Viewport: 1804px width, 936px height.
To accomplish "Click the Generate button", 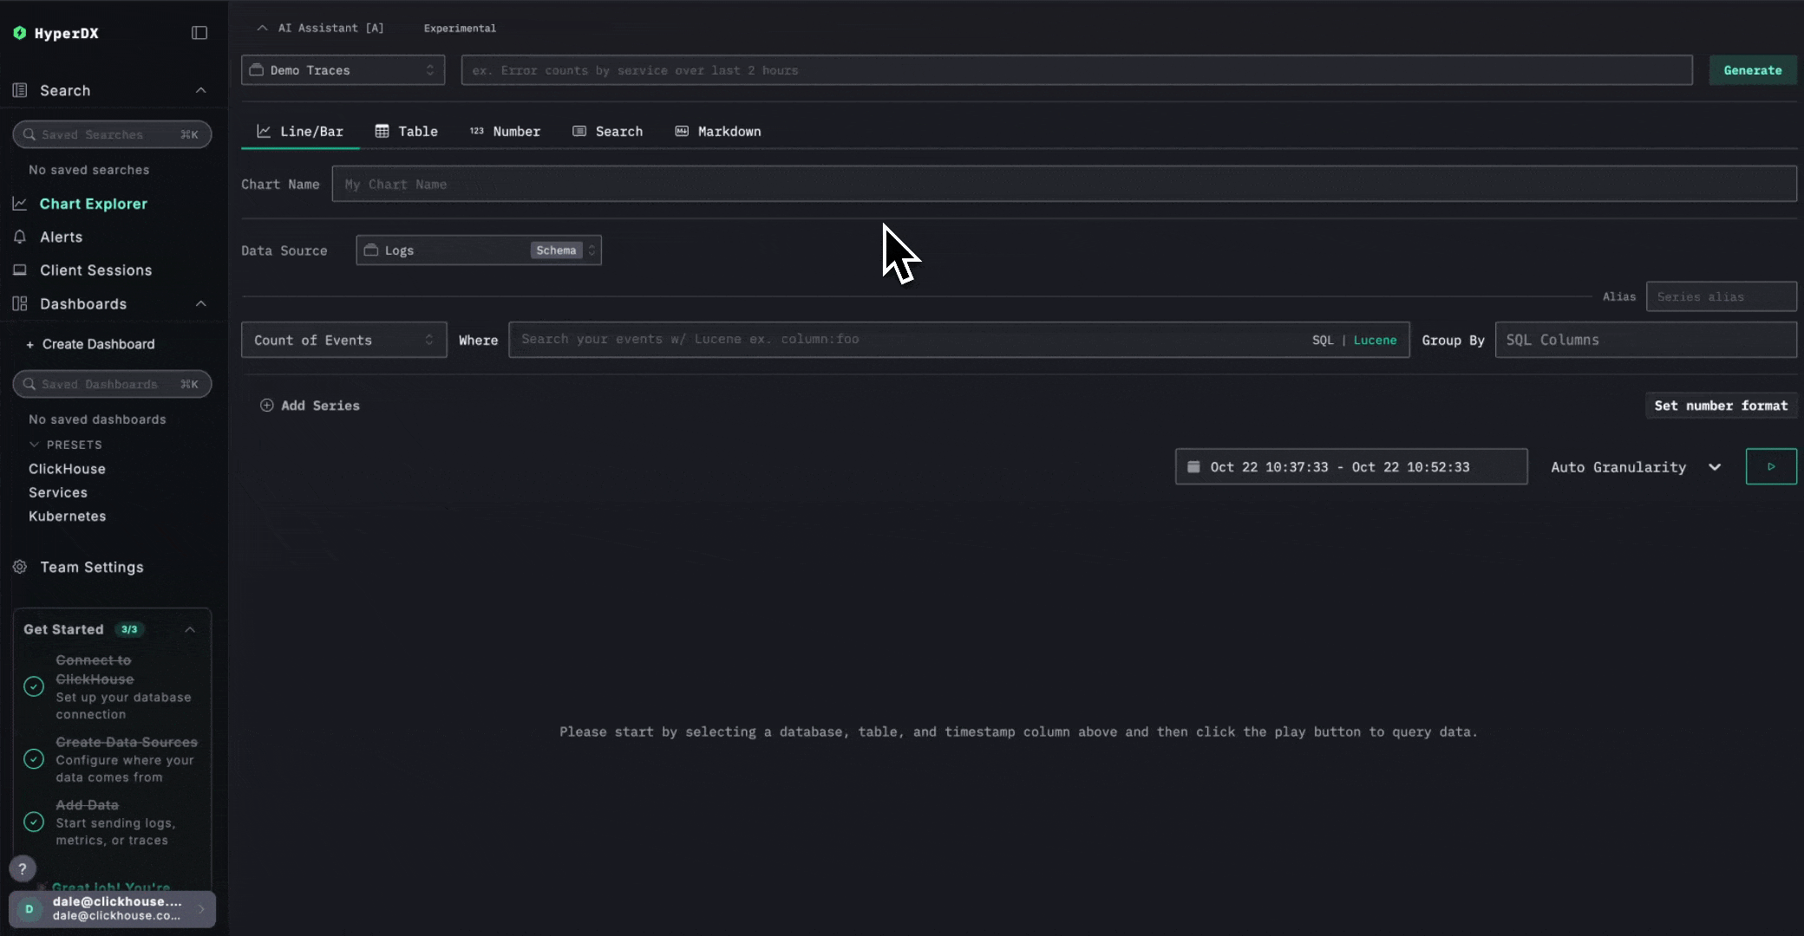I will click(1752, 70).
